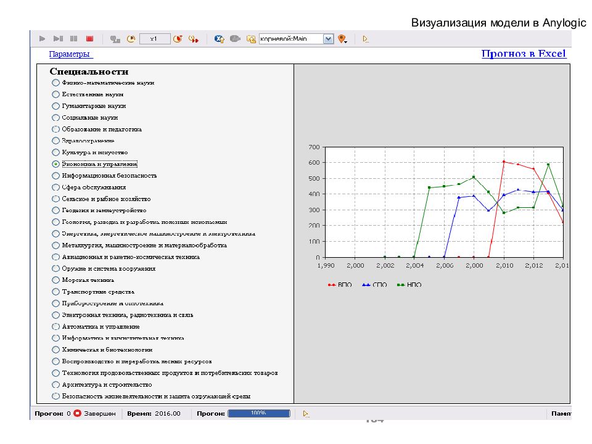Click the ВПО red legend entry
The height and width of the screenshot is (444, 592).
pyautogui.click(x=340, y=285)
